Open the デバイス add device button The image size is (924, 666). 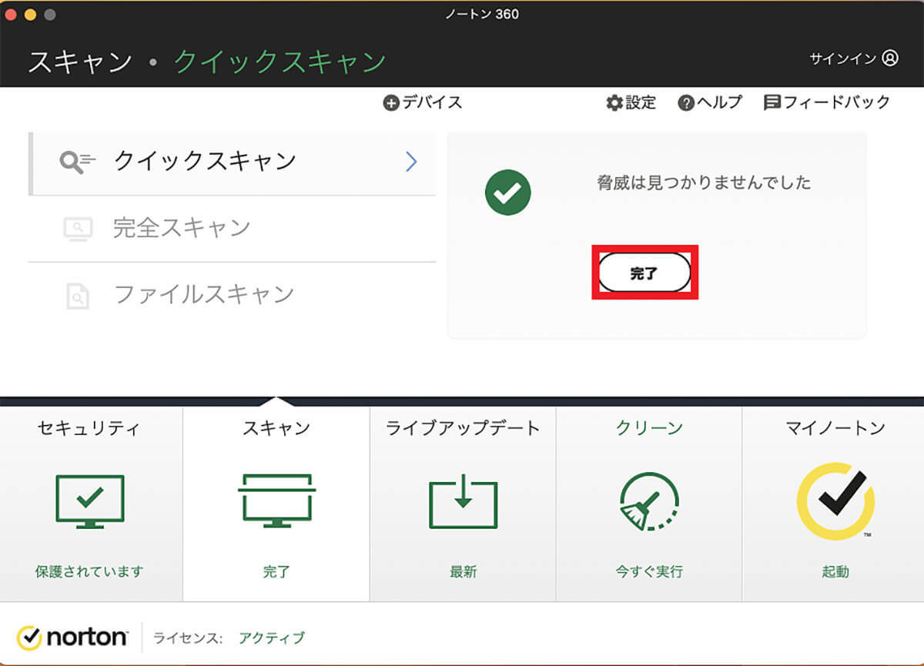tap(423, 102)
